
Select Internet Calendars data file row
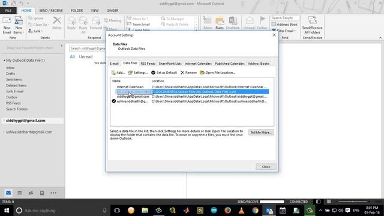[190, 87]
